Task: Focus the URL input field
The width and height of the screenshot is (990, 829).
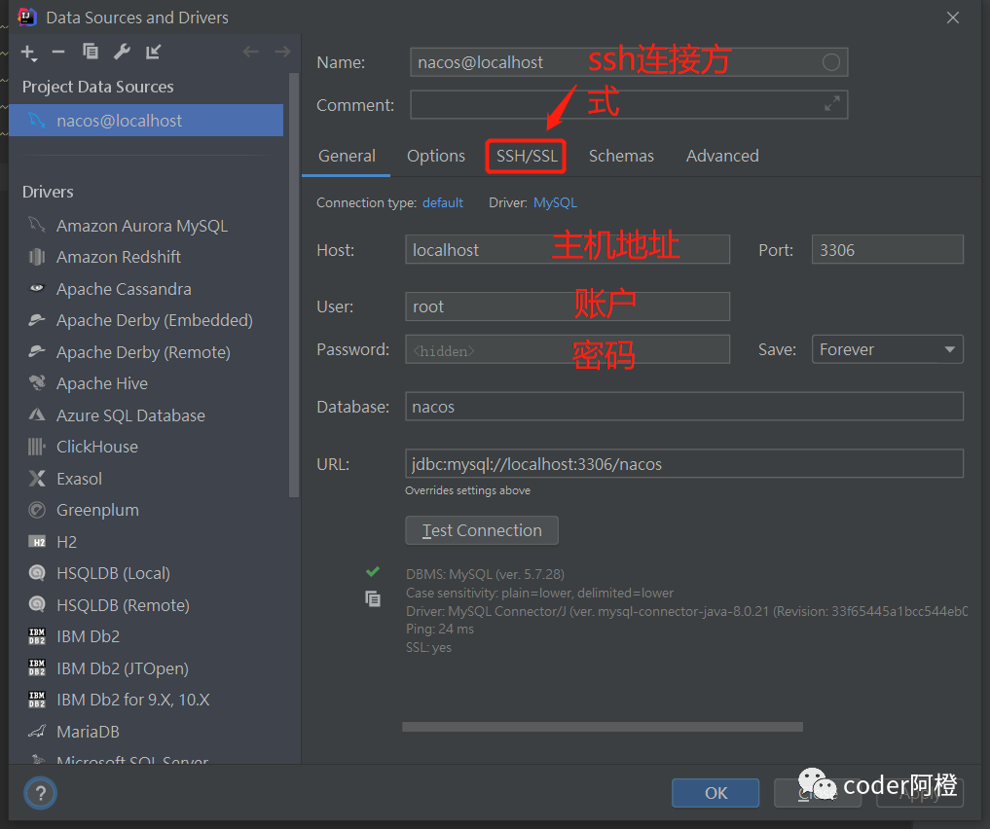Action: [x=683, y=464]
